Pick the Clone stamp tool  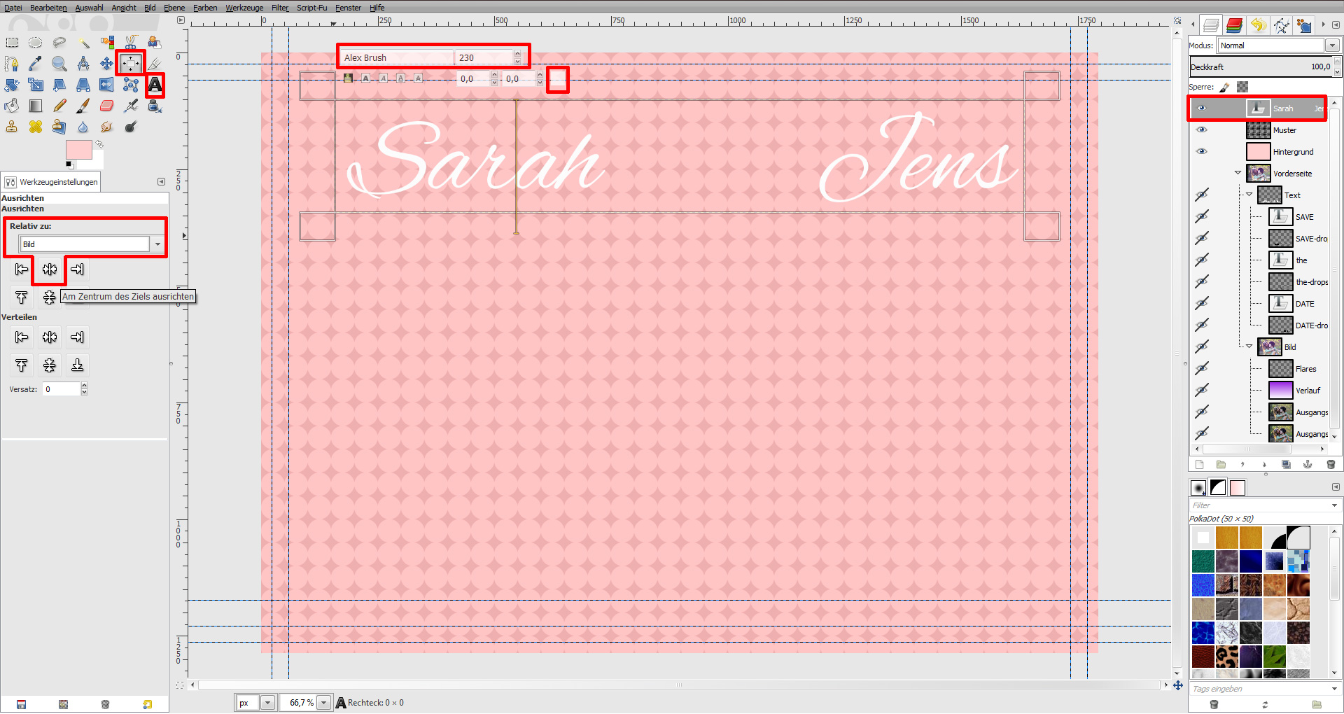tap(11, 127)
